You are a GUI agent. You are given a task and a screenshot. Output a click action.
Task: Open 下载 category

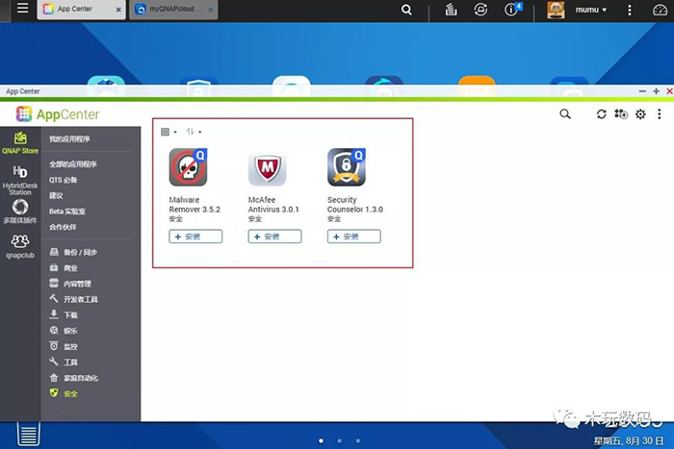point(64,315)
